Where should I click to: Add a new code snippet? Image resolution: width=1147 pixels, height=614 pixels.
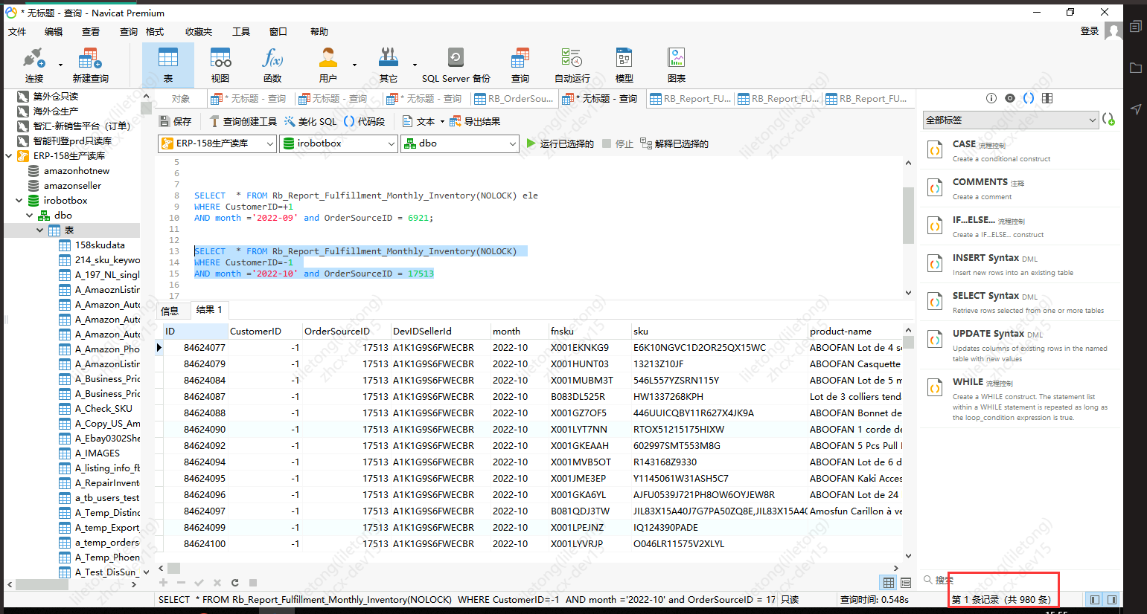tap(1108, 120)
